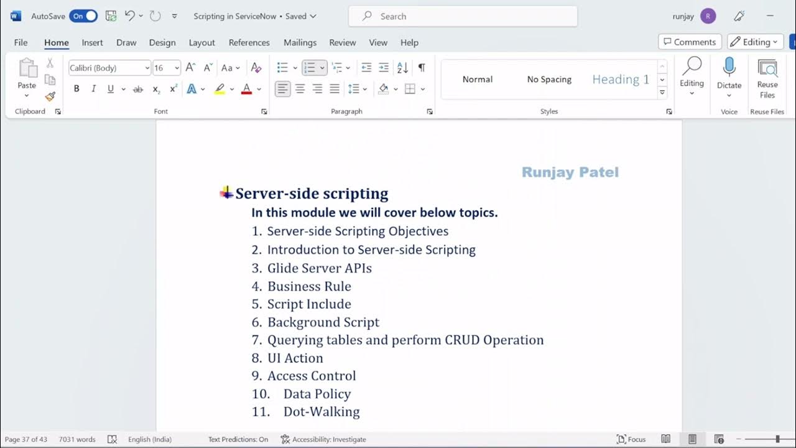Open Spelling and proofing check
The image size is (796, 448).
[112, 439]
